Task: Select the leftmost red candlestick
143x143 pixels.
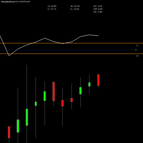Action: pyautogui.click(x=9, y=132)
